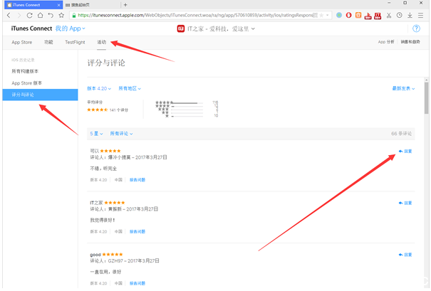Click the undo closed tab icon
Screen dimensions: 431x291
point(51,16)
